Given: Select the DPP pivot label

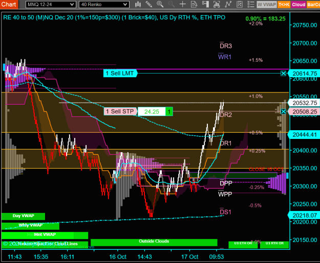Looking at the screenshot, I should tap(226, 183).
